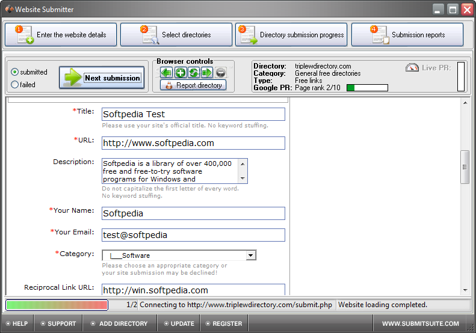Click the green plus browser control icon

[181, 73]
